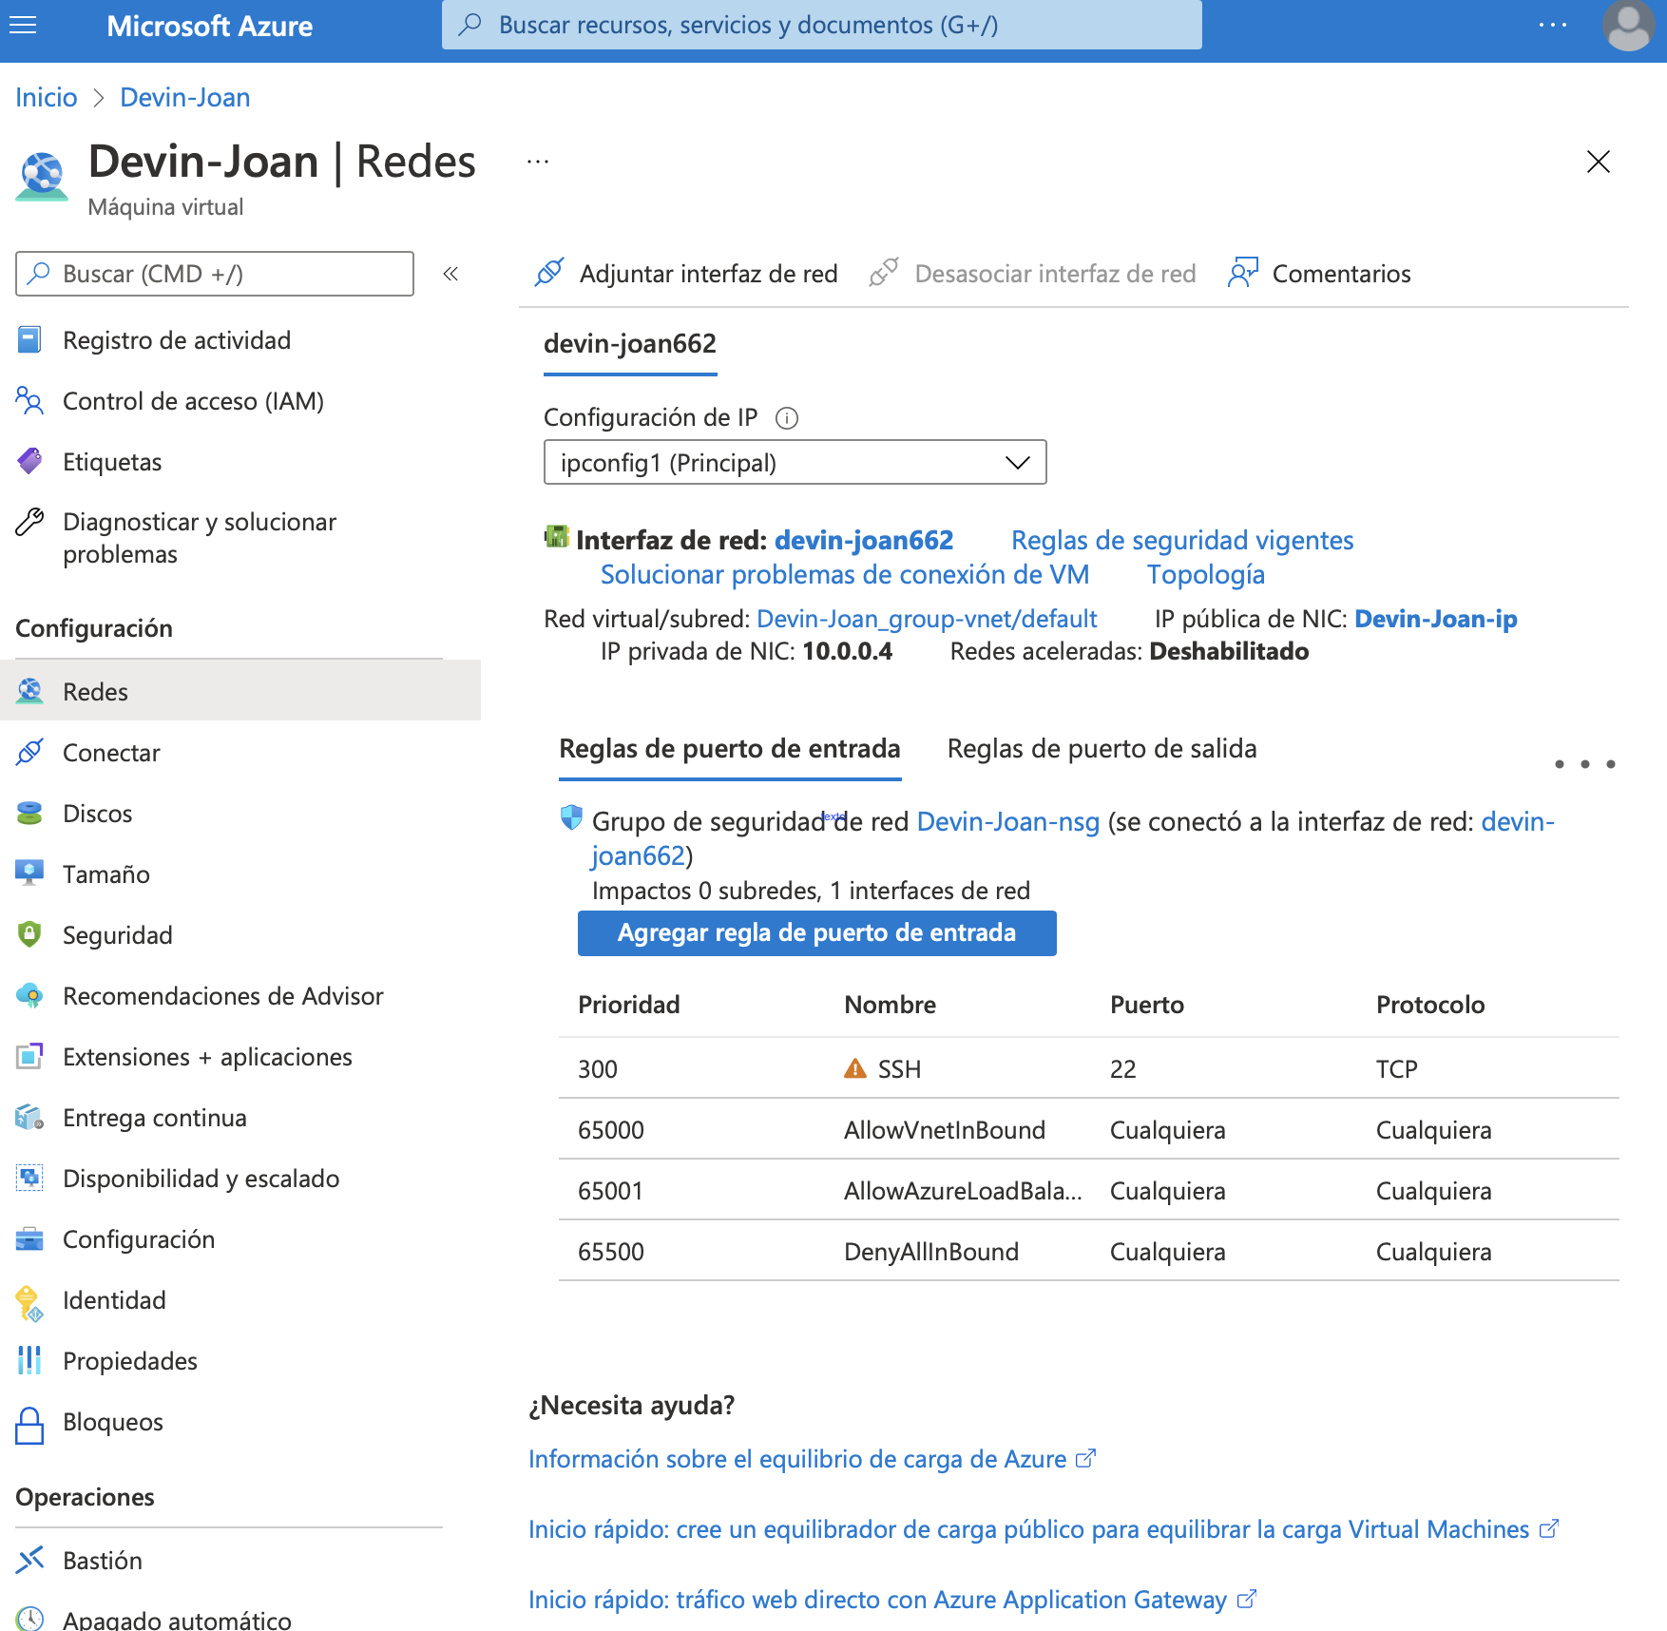
Task: Open the Discos settings
Action: pos(97,814)
